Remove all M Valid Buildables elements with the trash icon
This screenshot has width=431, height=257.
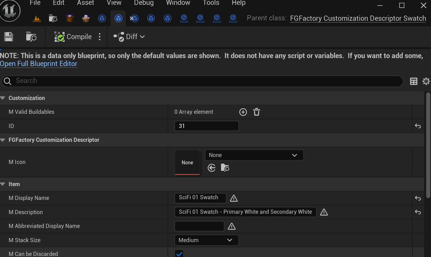coord(257,112)
